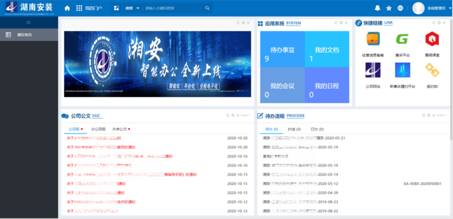Open the user avatar picture

418,8
